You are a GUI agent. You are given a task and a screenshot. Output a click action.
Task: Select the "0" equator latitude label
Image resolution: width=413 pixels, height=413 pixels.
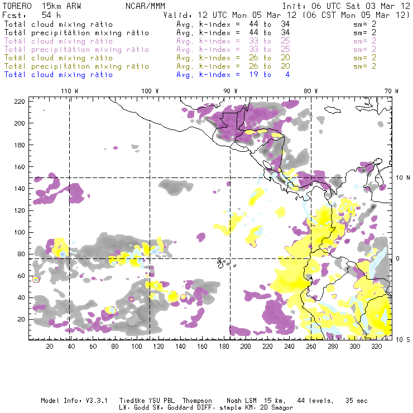pos(398,258)
